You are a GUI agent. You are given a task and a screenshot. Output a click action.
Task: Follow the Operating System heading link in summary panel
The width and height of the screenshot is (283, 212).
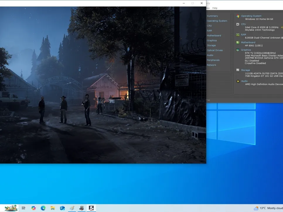251,16
